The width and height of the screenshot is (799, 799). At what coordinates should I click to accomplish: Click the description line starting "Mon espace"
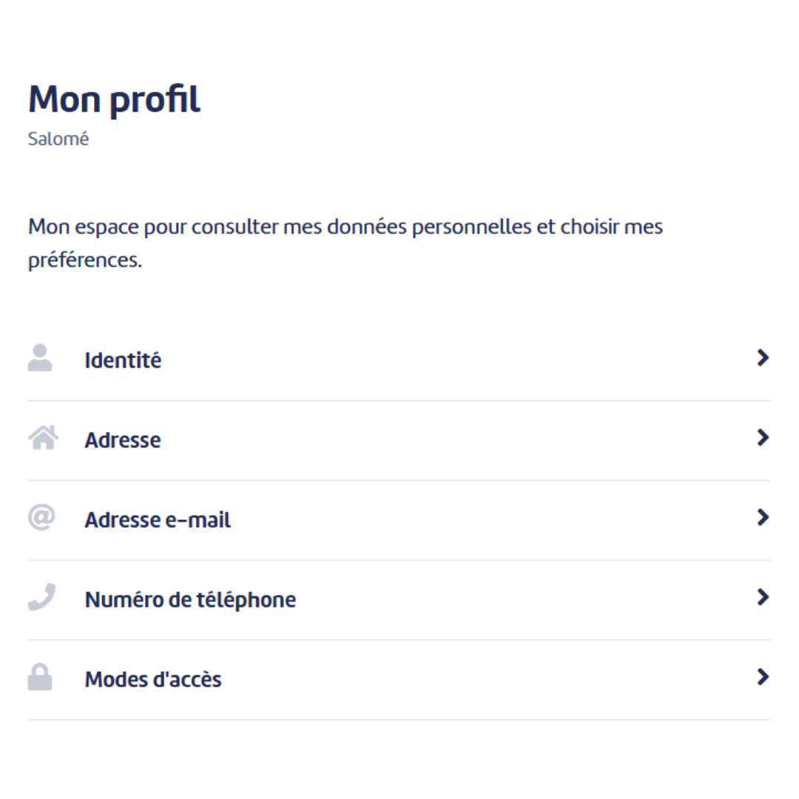(345, 226)
